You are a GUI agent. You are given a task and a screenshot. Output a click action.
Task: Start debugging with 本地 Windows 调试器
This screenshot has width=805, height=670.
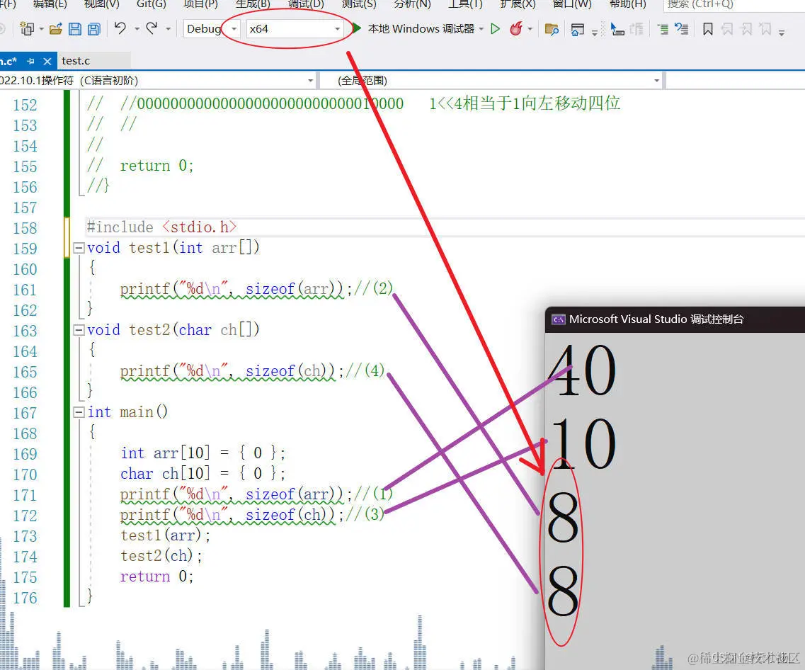point(413,29)
